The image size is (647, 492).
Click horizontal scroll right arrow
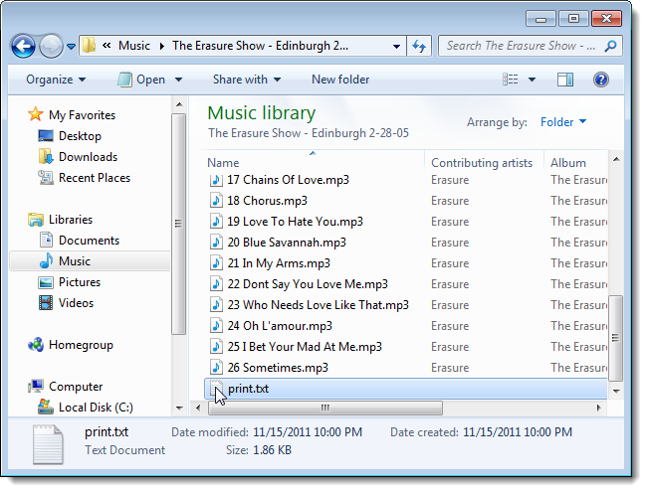pos(598,408)
